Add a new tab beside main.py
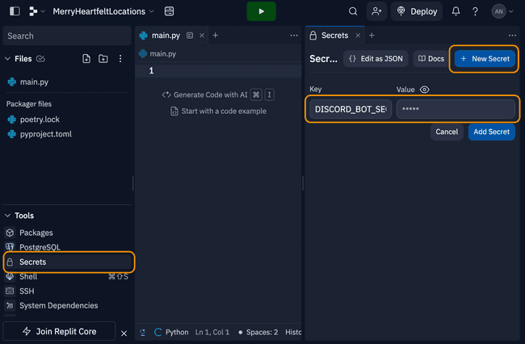Screen dimensions: 525x344 [x=216, y=36]
